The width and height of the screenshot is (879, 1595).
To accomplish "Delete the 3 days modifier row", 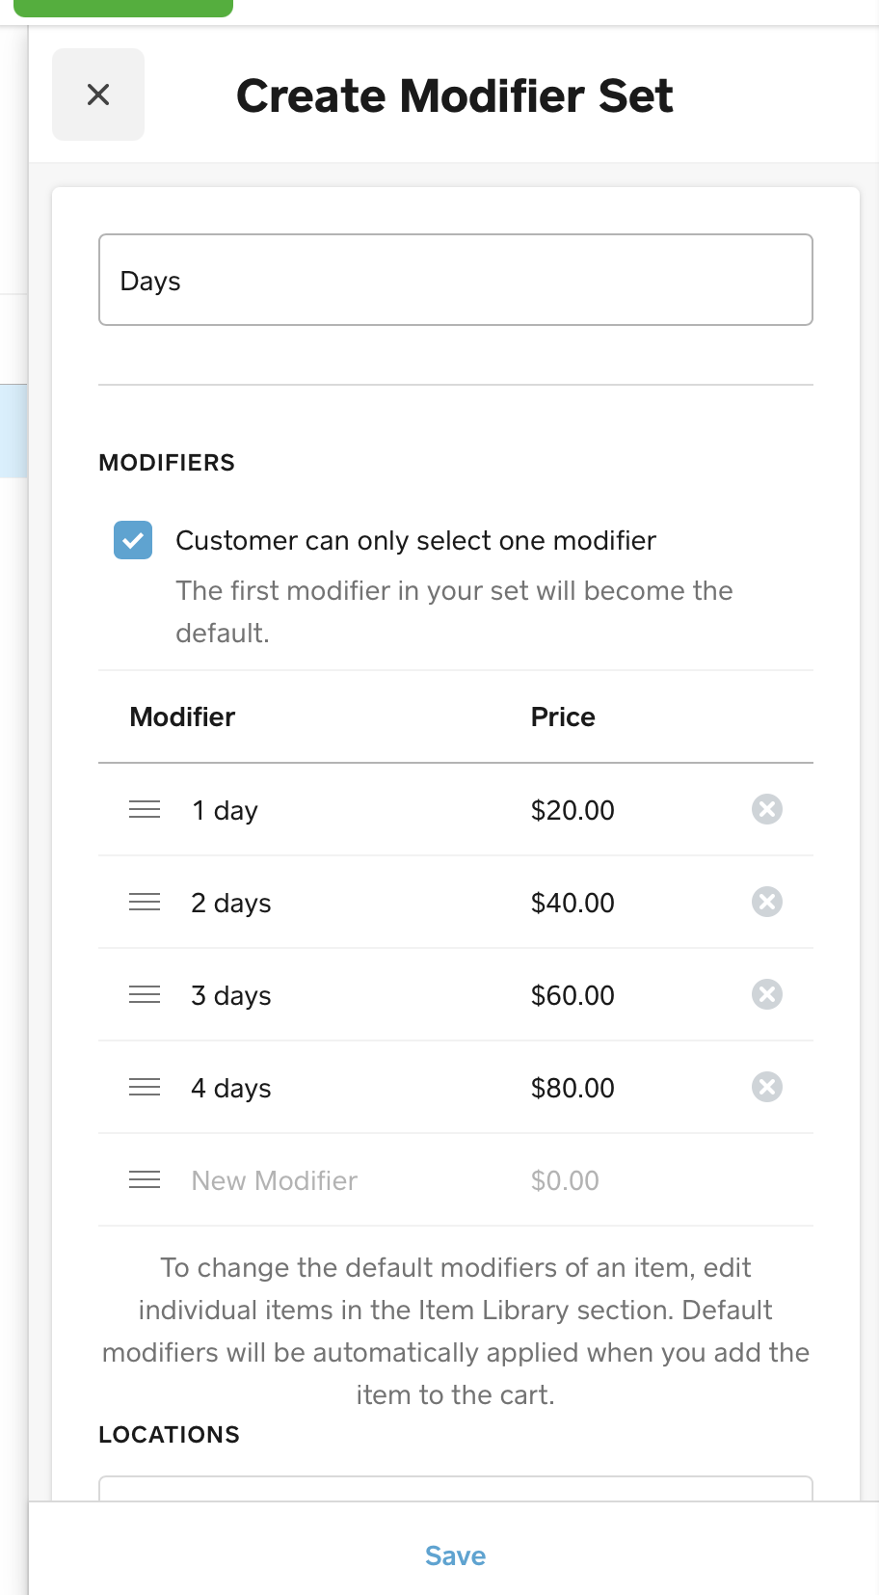I will [x=766, y=994].
